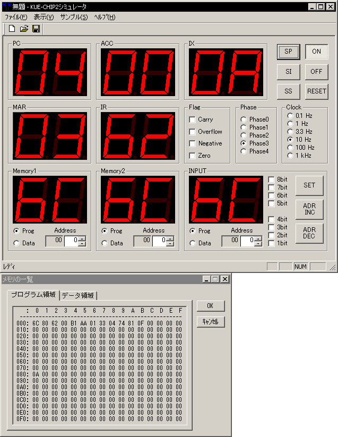Check the 1bit input checkbox
This screenshot has width=338, height=437.
point(271,243)
